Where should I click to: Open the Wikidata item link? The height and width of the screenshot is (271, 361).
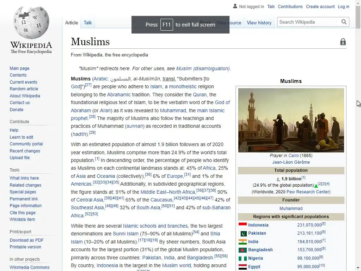click(x=22, y=219)
